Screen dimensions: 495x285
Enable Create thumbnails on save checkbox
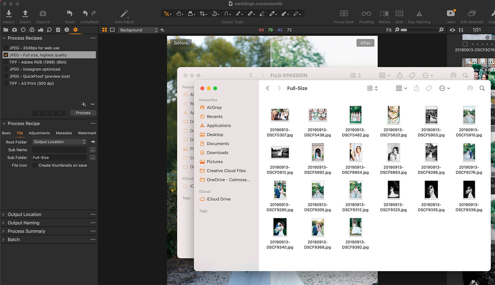point(34,165)
